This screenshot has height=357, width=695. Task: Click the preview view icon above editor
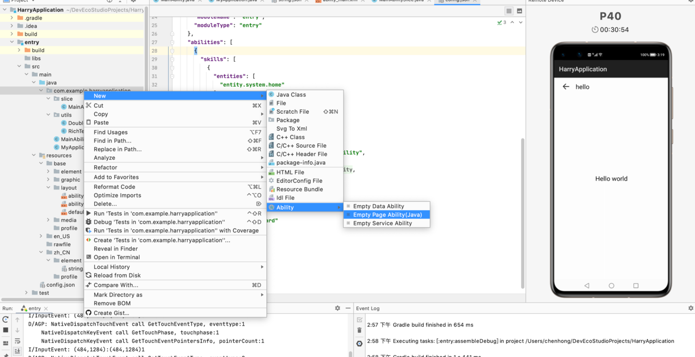[520, 11]
